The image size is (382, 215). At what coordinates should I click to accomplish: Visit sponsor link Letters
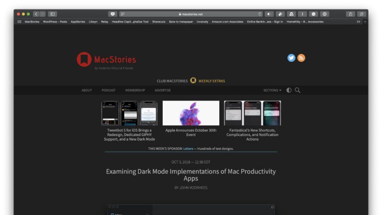click(188, 148)
